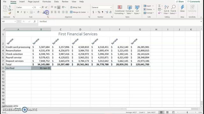Switch to the Review tab
This screenshot has height=114, width=204.
pos(65,2)
